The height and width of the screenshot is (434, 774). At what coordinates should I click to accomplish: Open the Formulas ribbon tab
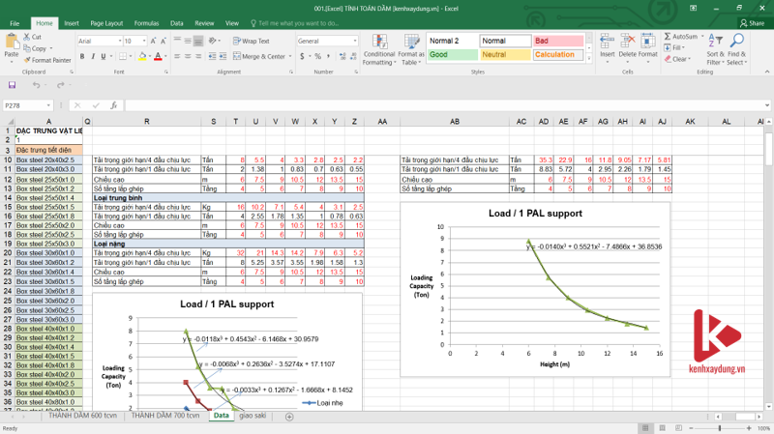146,22
